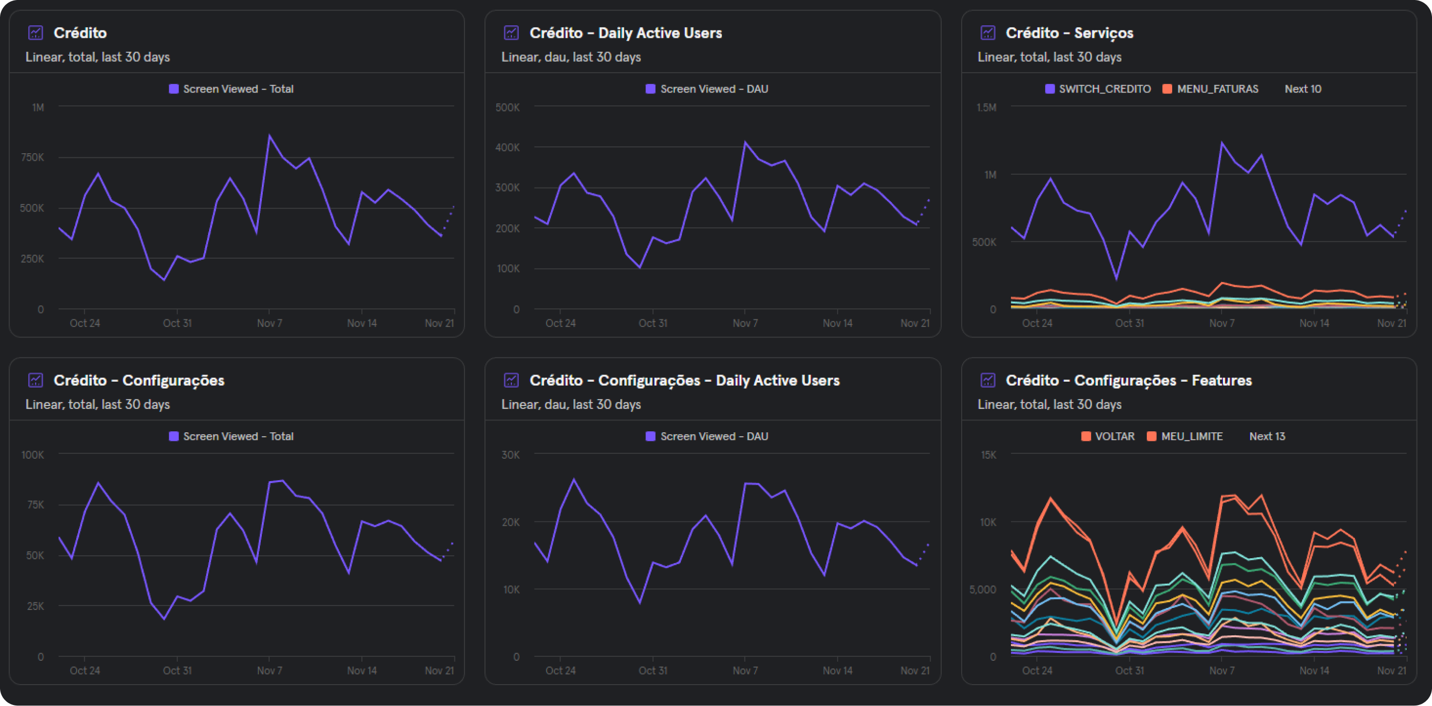Click the 500K y-axis label in Serviços chart
1432x706 pixels.
(x=984, y=242)
